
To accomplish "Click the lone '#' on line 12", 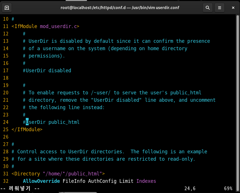I will point(24,34).
